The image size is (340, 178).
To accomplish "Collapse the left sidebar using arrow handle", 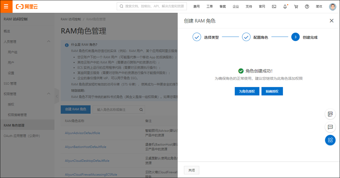I will click(57, 96).
